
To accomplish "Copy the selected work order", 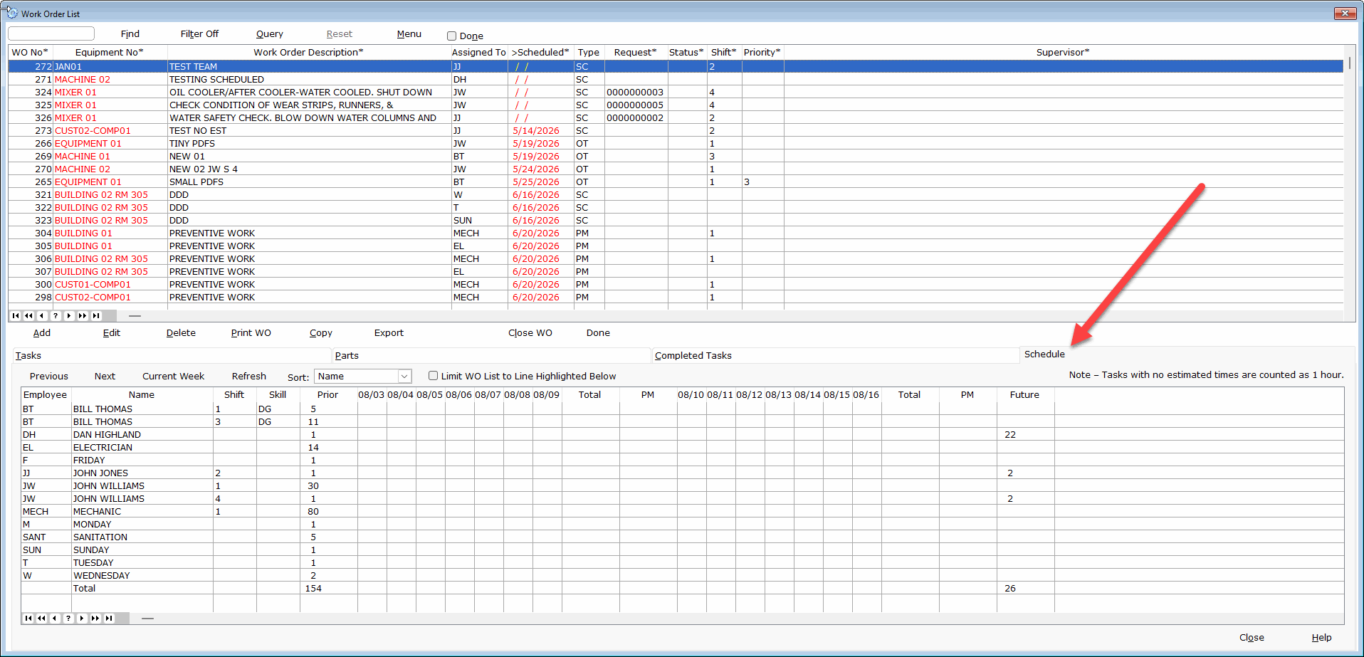I will (321, 332).
